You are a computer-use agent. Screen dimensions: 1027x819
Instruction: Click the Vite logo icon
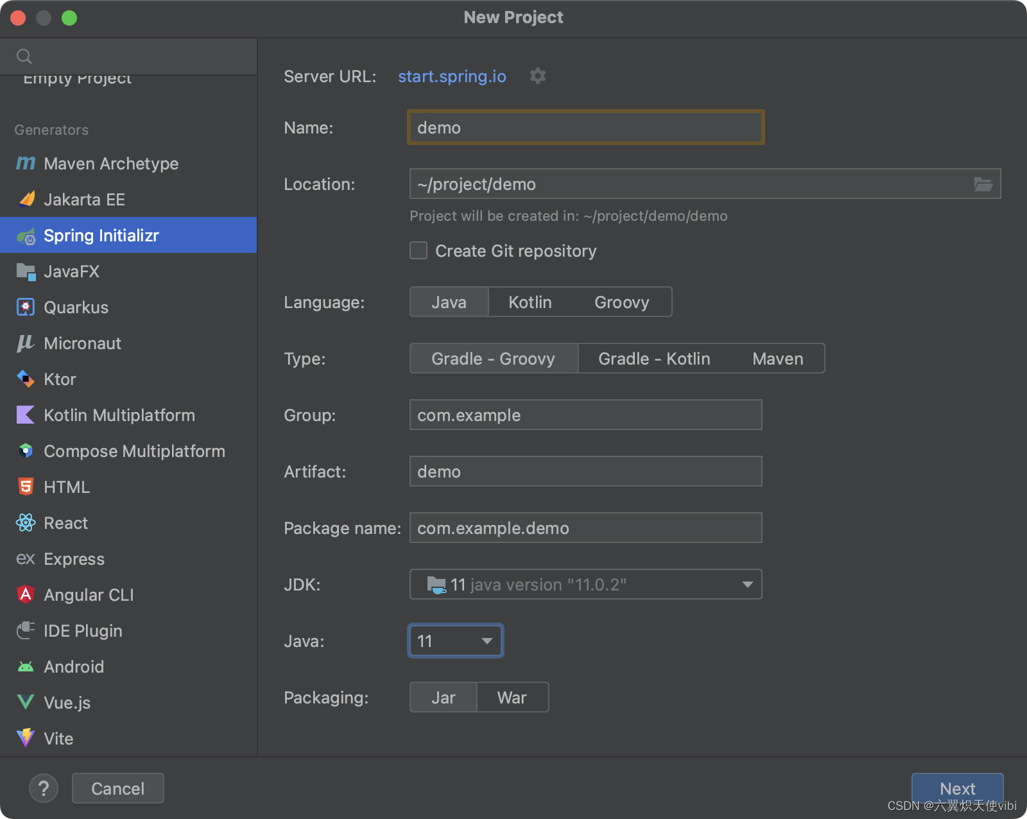[x=26, y=738]
